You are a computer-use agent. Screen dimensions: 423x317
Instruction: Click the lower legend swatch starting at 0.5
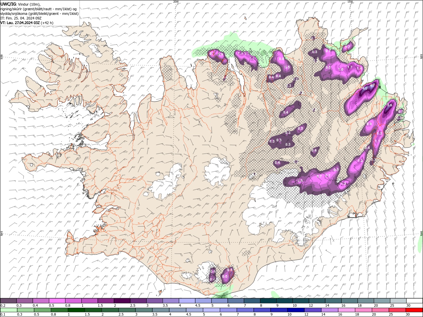[x=42, y=310]
